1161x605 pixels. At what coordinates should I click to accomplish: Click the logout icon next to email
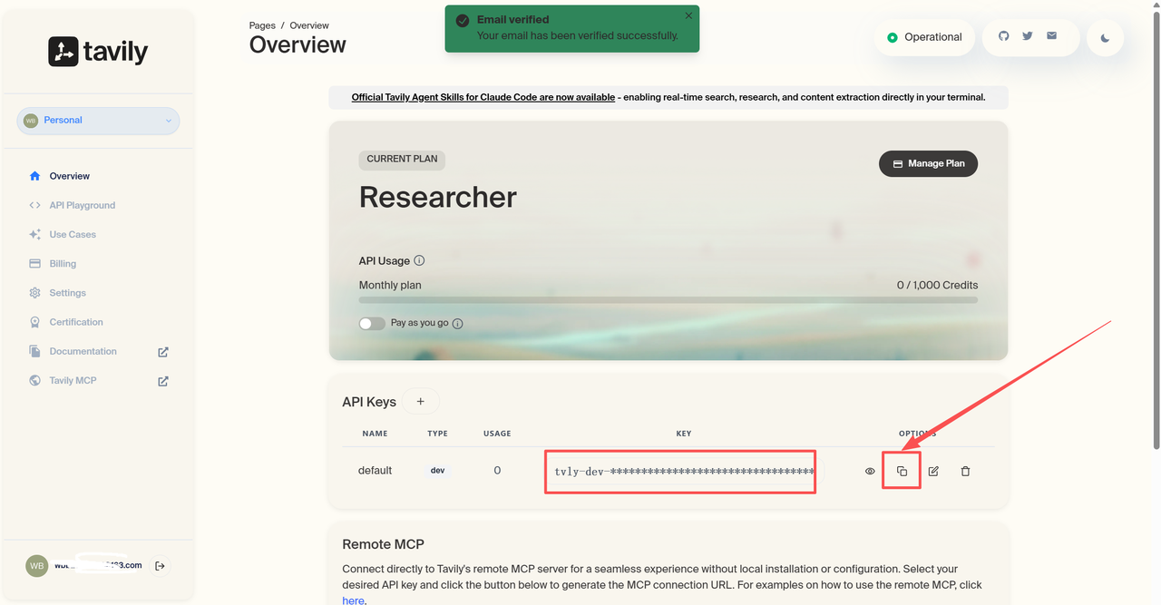click(161, 566)
